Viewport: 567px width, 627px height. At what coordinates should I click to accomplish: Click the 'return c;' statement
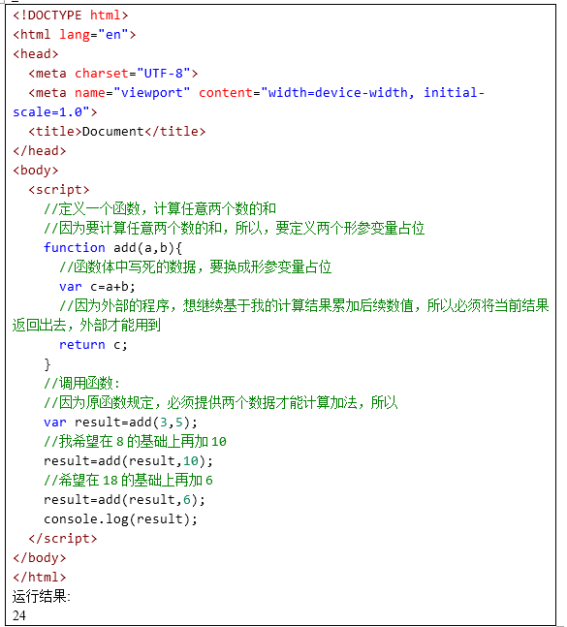pyautogui.click(x=93, y=345)
